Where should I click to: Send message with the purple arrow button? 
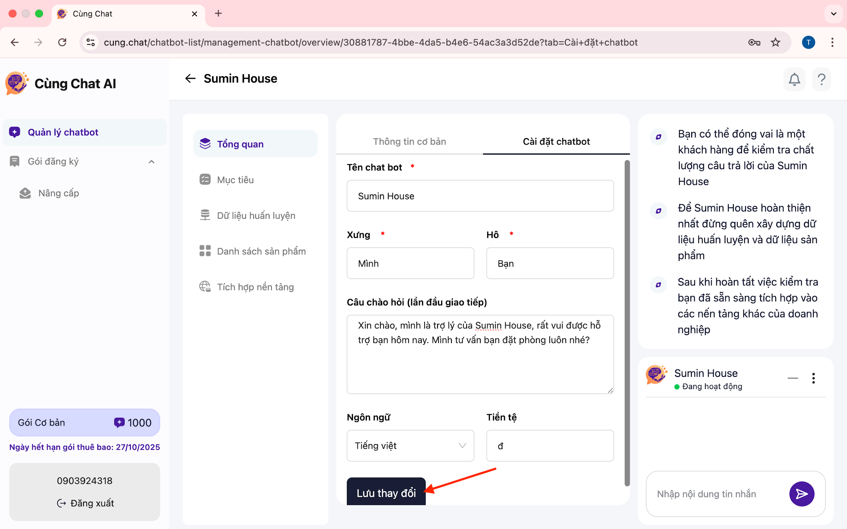[802, 494]
